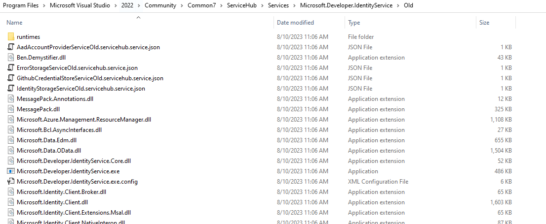Expand the chevron after 2022
The image size is (546, 224).
point(139,5)
